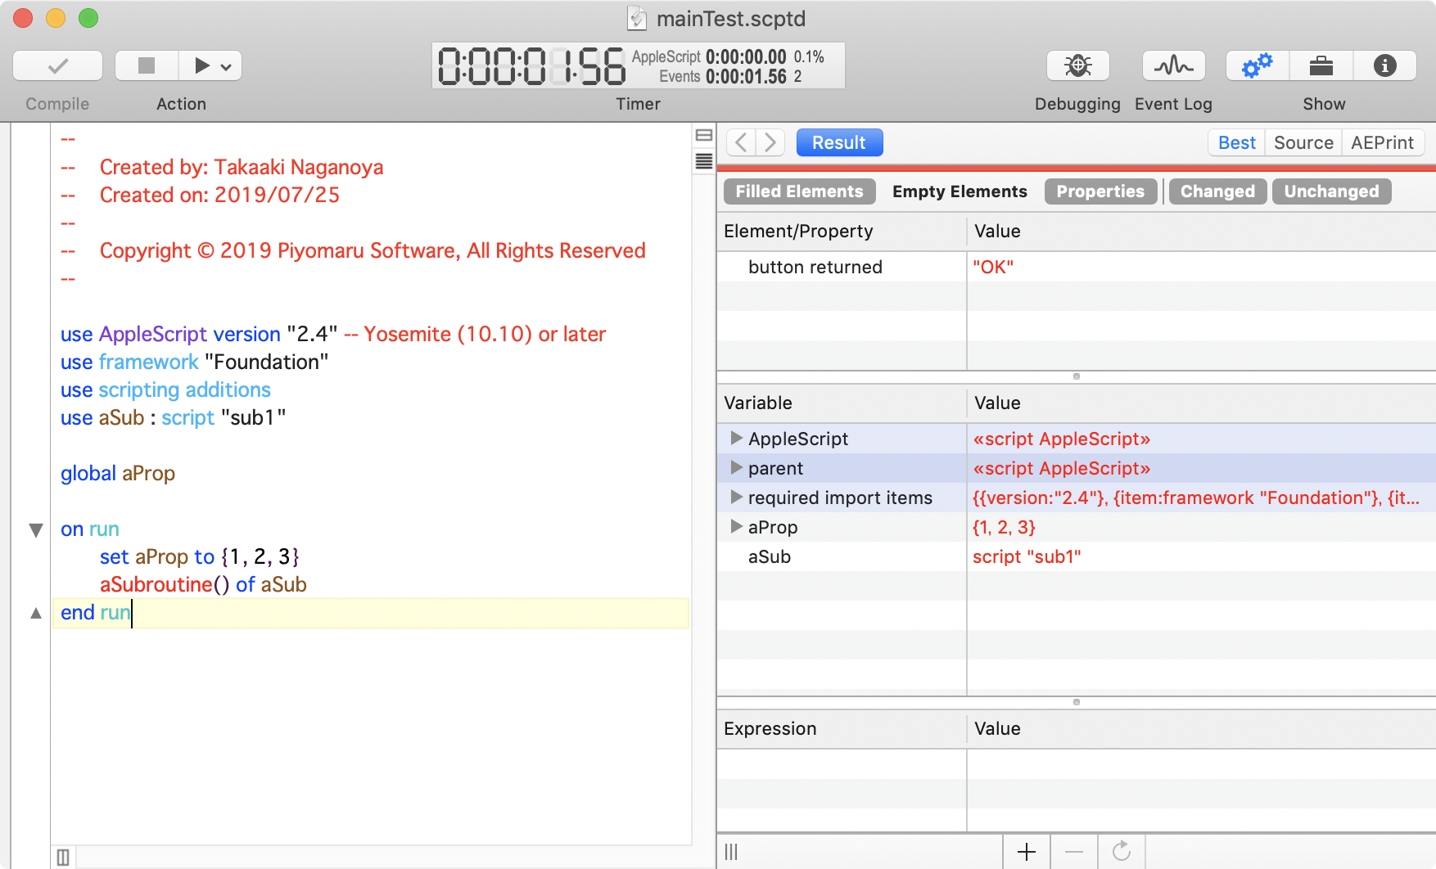Open the run options chevron beside play button

227,65
